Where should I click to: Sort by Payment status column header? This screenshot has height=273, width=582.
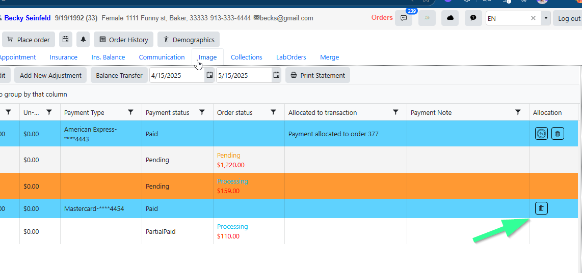click(x=167, y=112)
